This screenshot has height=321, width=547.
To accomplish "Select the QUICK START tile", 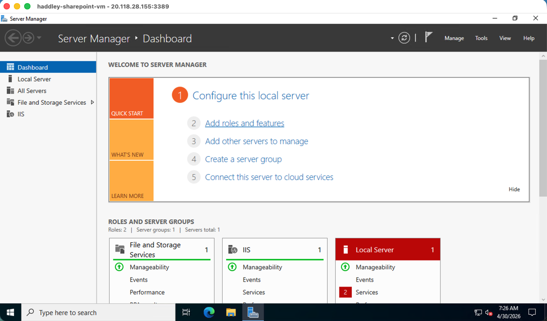I will (x=131, y=98).
